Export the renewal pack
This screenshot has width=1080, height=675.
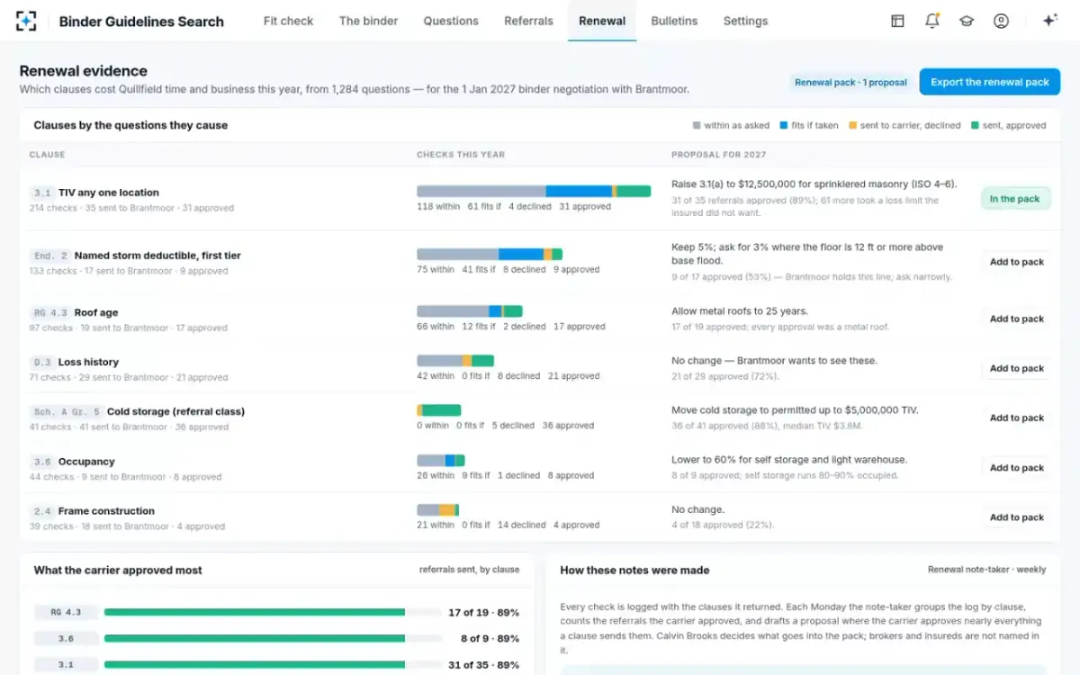989,82
